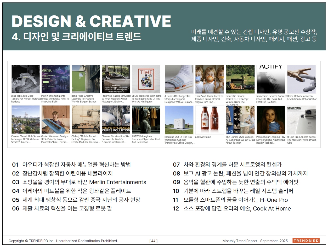Click the Mobile Robotic Factory video thumbnail
The width and height of the screenshot is (328, 246).
pos(86,120)
